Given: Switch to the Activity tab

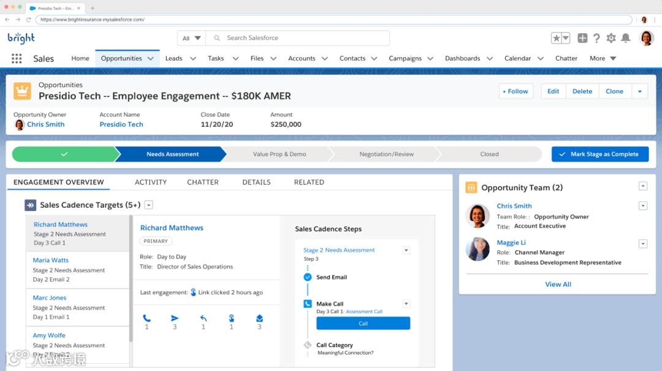Looking at the screenshot, I should pyautogui.click(x=151, y=182).
